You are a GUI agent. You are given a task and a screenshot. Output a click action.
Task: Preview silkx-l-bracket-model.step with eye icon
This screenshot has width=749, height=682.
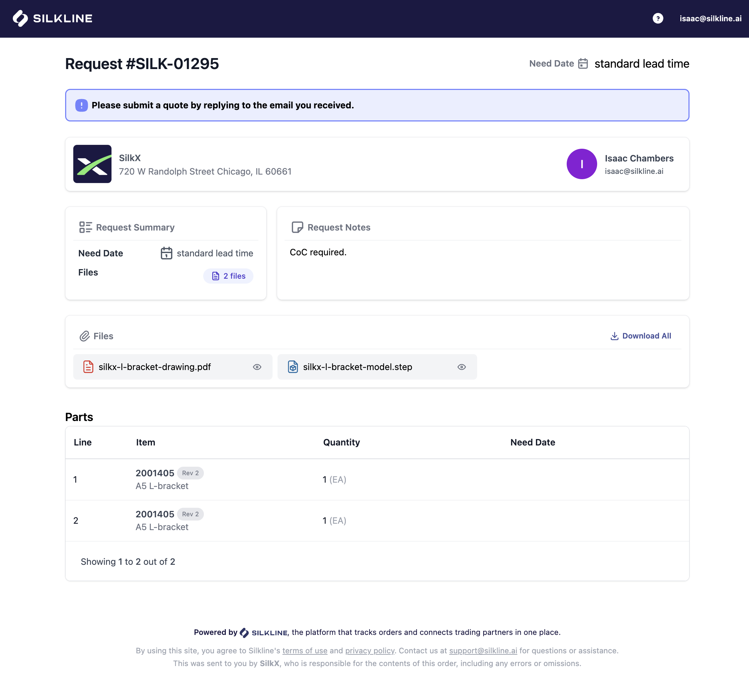pos(462,367)
